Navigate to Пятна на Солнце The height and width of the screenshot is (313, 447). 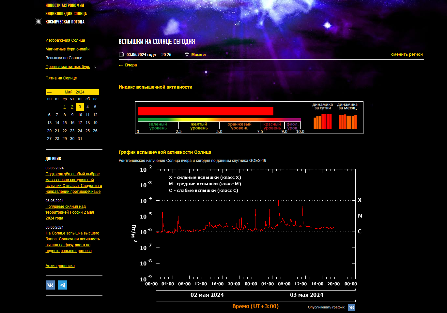point(61,78)
